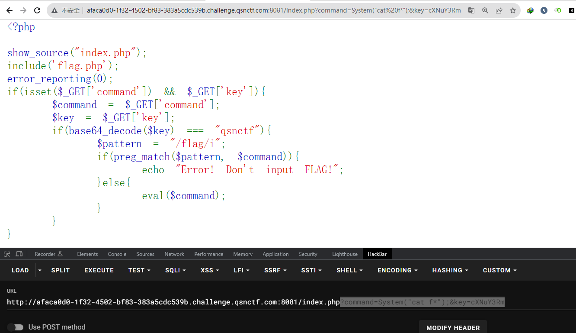
Task: Open the black H HackBar extension icon
Action: (x=572, y=10)
